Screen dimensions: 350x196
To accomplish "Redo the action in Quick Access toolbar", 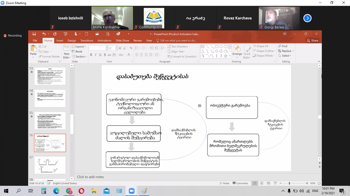I will (x=55, y=34).
